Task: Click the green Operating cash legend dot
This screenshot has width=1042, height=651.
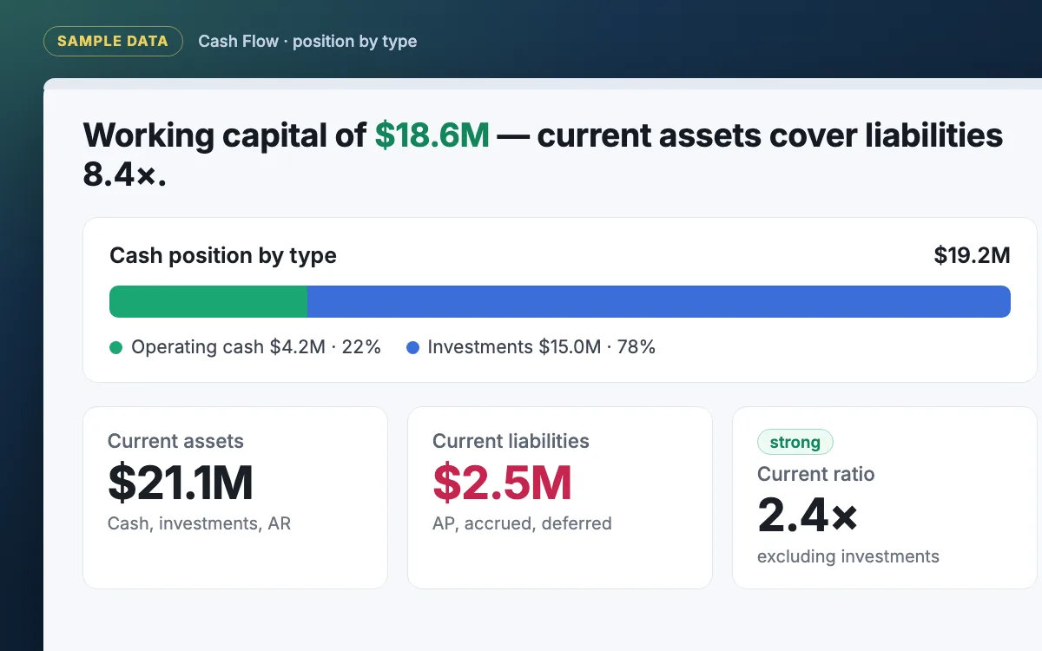Action: (116, 348)
